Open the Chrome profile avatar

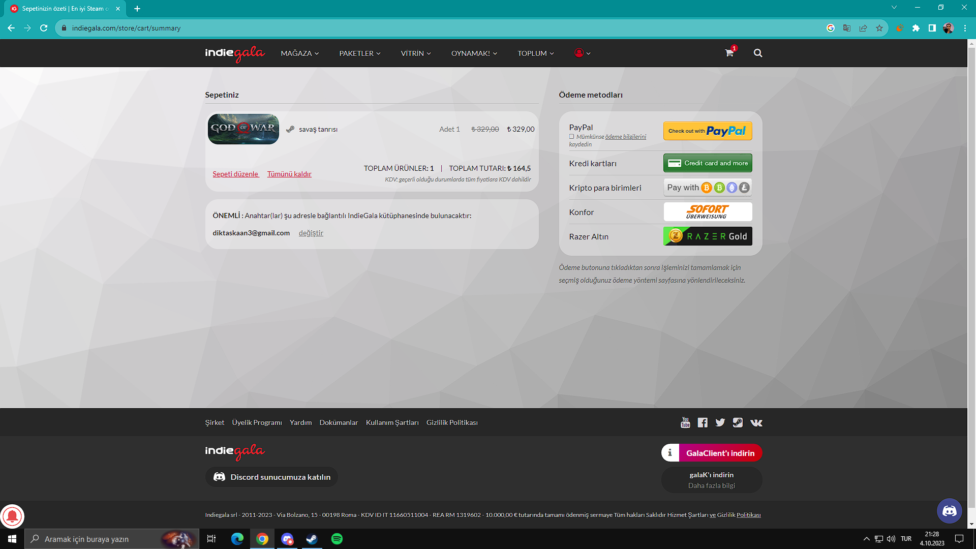[948, 28]
